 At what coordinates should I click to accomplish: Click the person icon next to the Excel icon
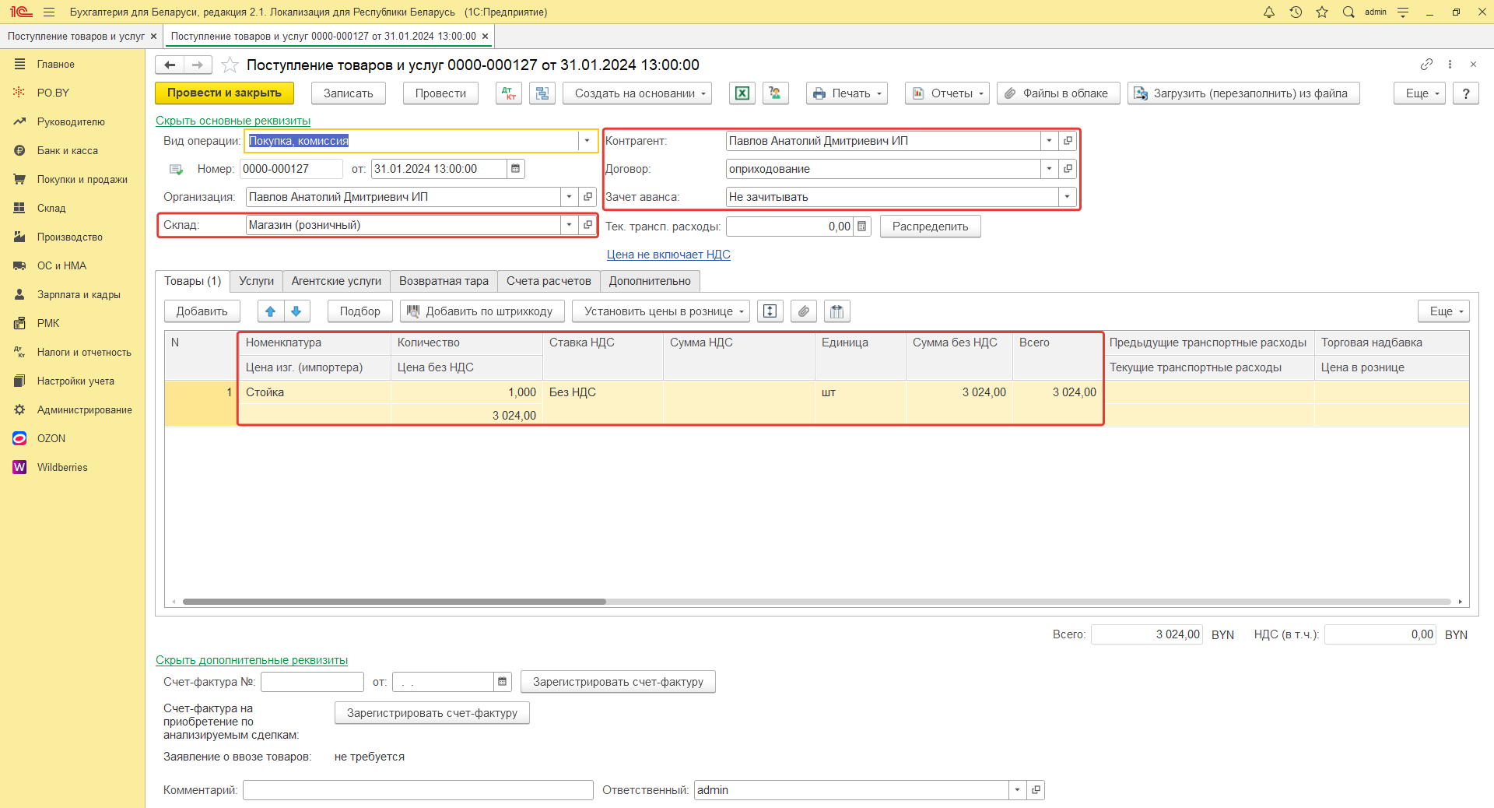tap(775, 93)
